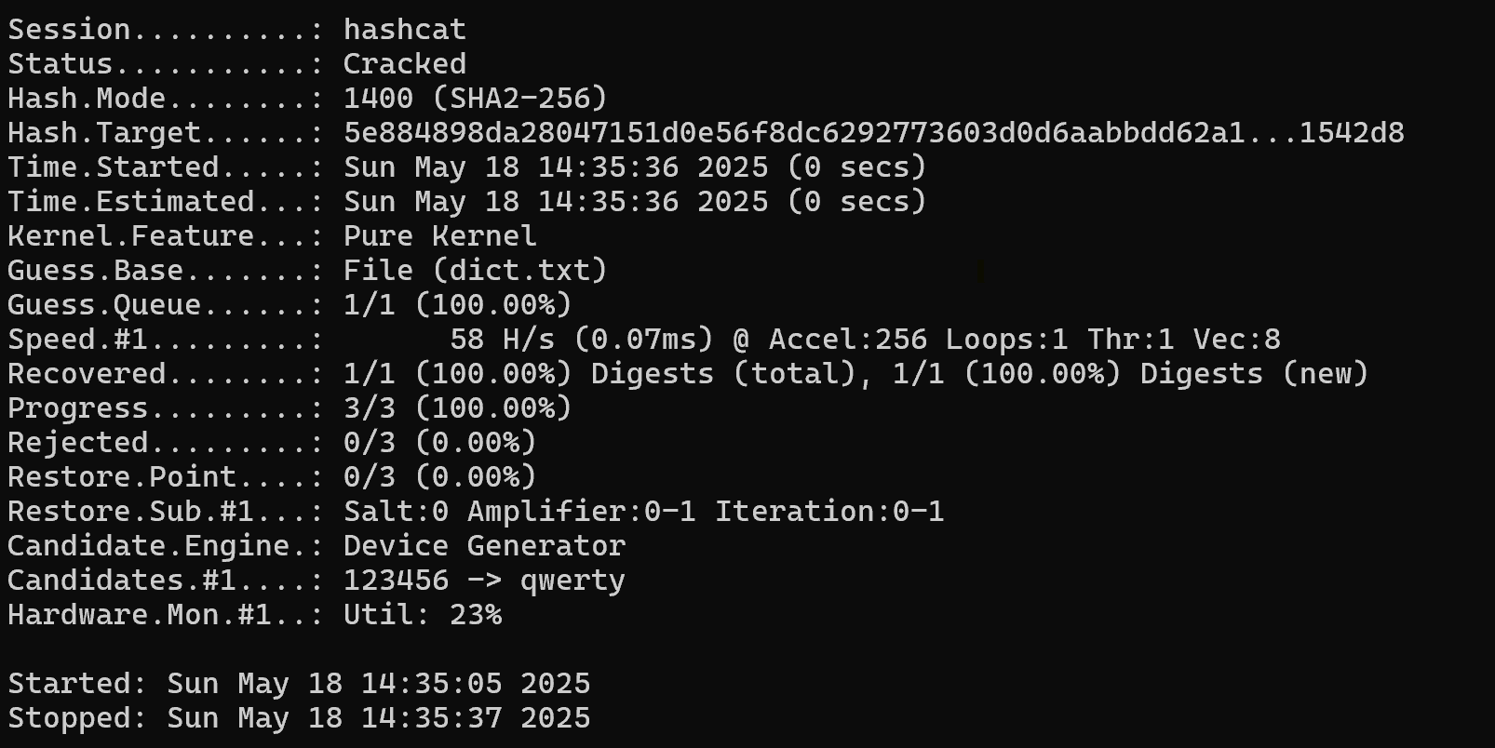This screenshot has width=1495, height=748.
Task: Click the Guess.Queue '1/1 (100.00%)' value
Action: tap(457, 305)
